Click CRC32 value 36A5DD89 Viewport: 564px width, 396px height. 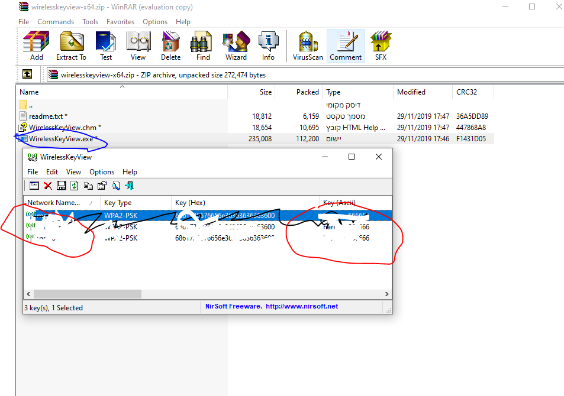pos(472,116)
